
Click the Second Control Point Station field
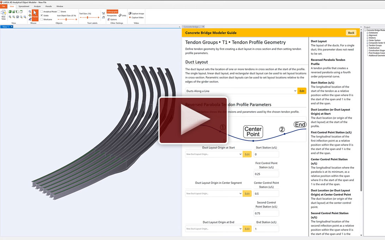(266, 213)
